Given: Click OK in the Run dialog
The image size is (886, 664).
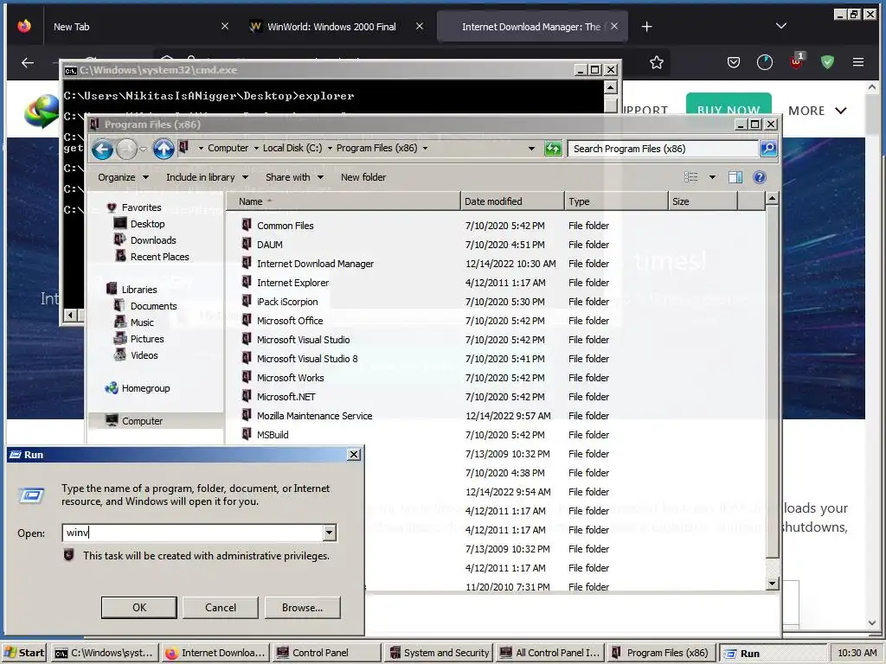Looking at the screenshot, I should pos(139,608).
